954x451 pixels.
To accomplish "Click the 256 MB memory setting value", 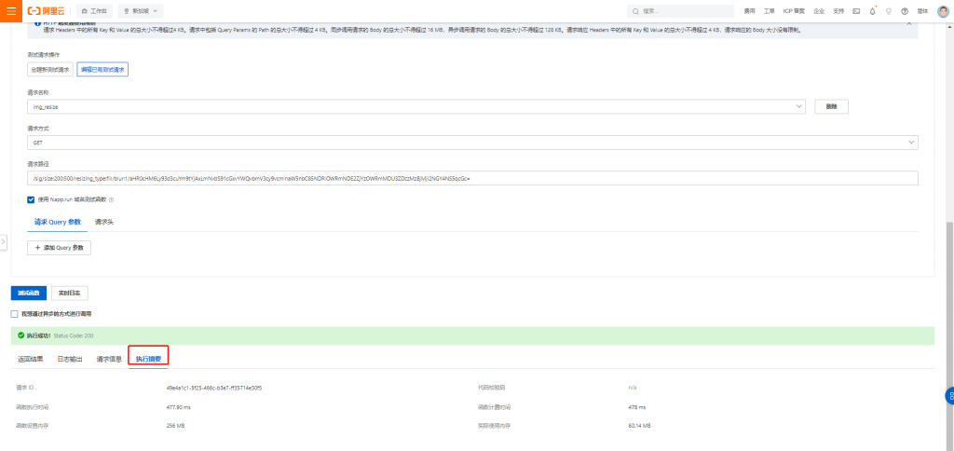I will point(175,426).
